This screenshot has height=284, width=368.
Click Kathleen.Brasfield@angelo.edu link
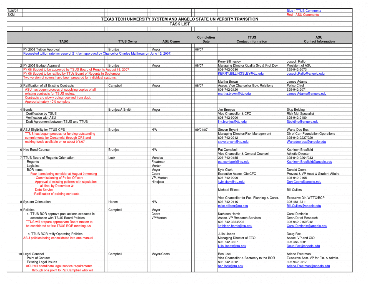(309, 162)
